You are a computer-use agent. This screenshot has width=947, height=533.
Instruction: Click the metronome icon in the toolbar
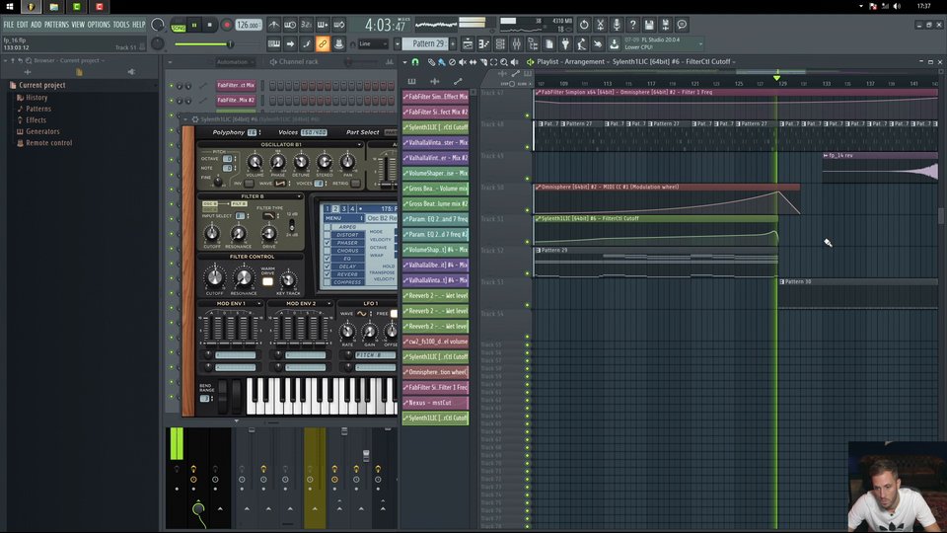tap(273, 25)
